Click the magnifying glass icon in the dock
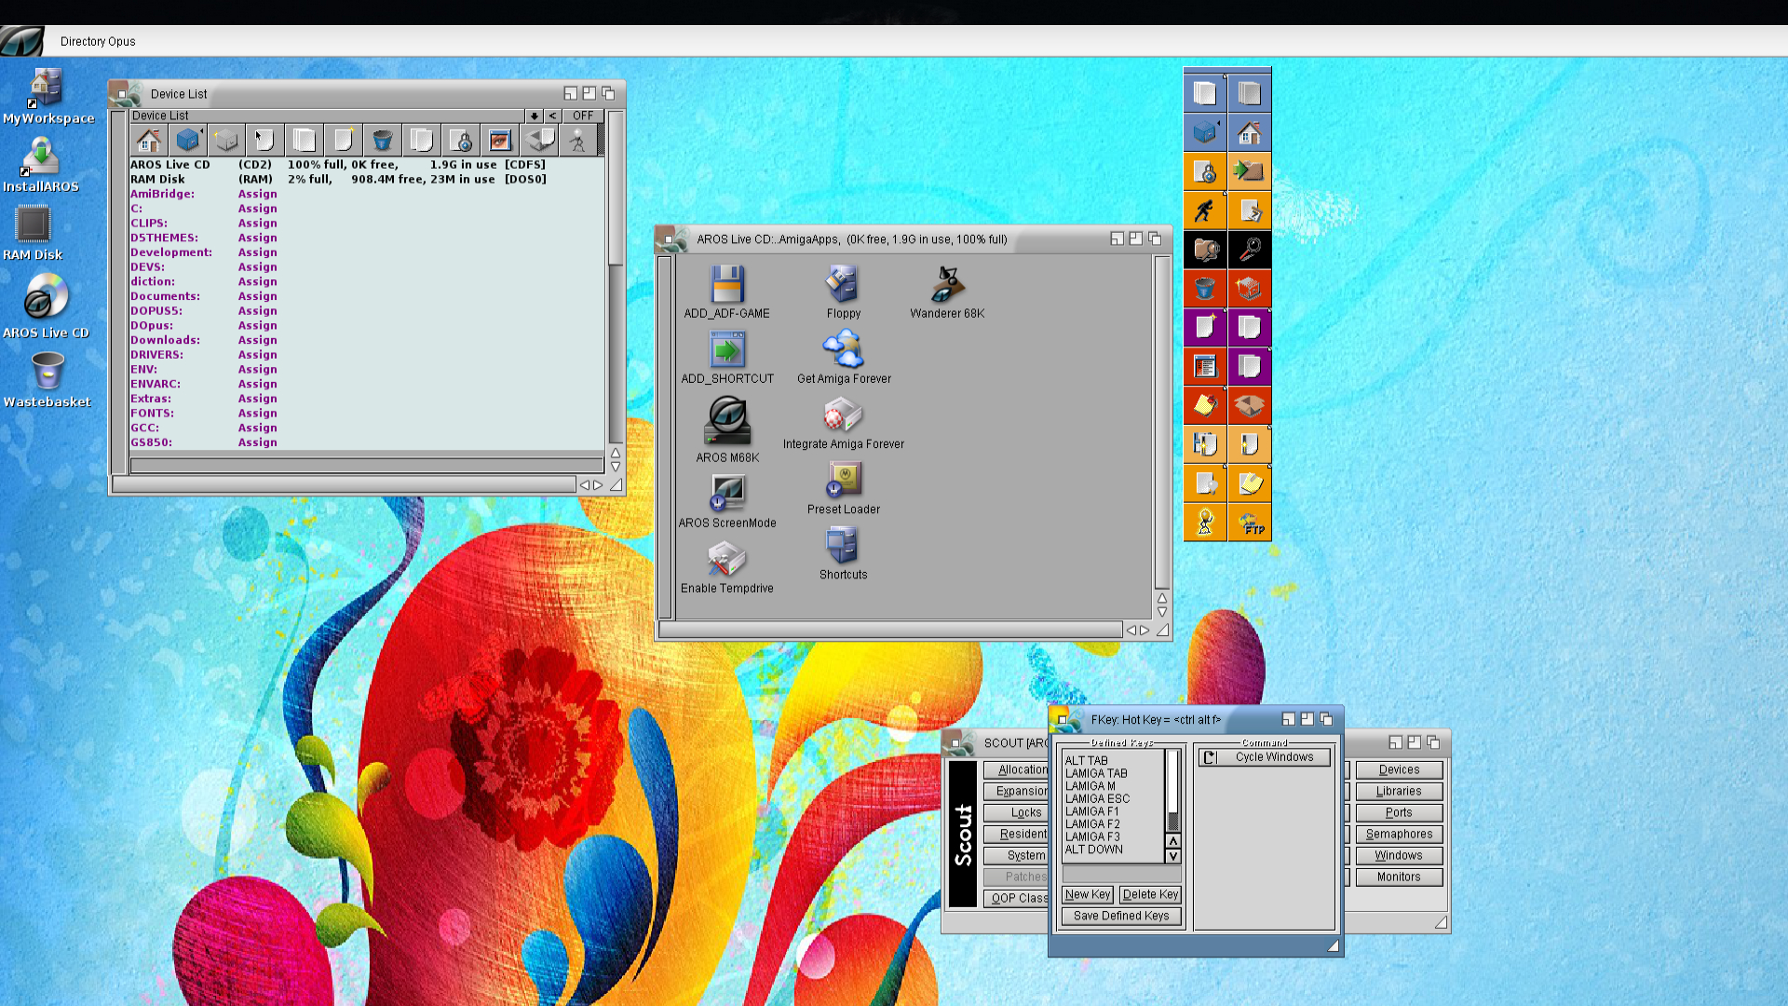 1250,250
